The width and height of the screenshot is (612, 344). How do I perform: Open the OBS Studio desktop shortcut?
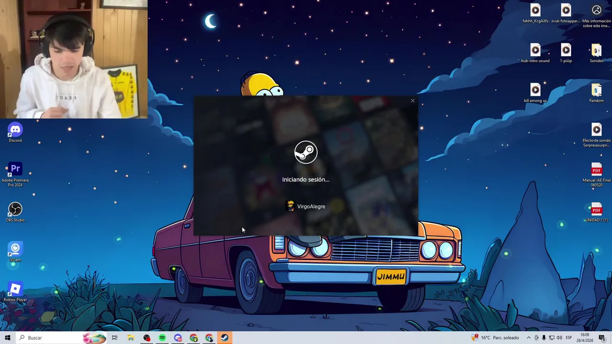[x=15, y=212]
